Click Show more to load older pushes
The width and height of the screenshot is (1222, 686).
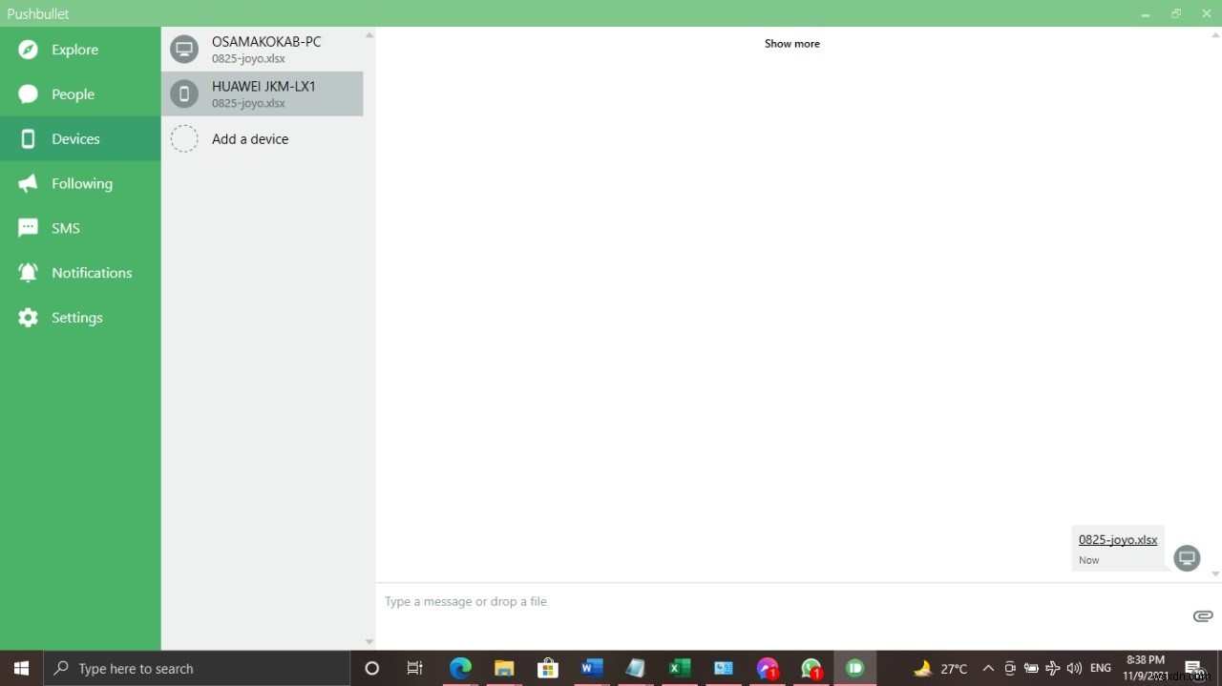point(791,43)
